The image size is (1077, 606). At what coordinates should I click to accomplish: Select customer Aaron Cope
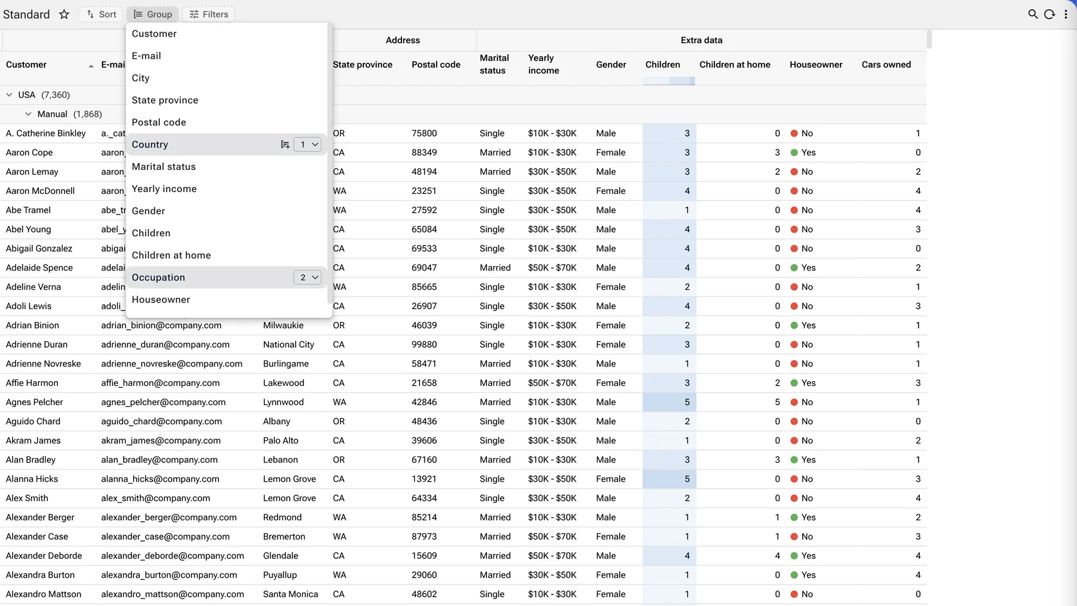tap(29, 153)
